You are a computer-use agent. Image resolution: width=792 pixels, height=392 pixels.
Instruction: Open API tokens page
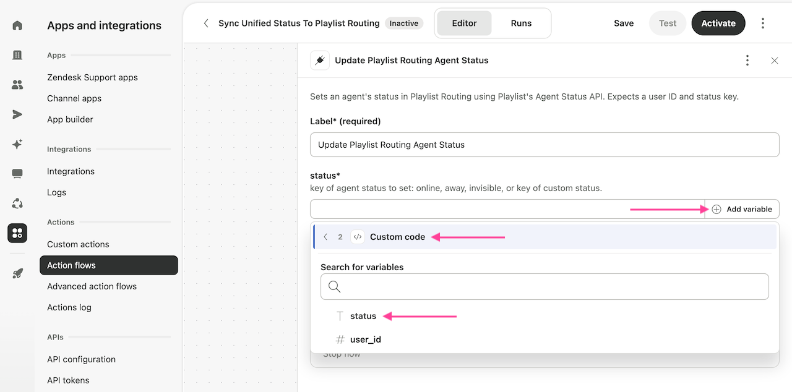coord(68,380)
